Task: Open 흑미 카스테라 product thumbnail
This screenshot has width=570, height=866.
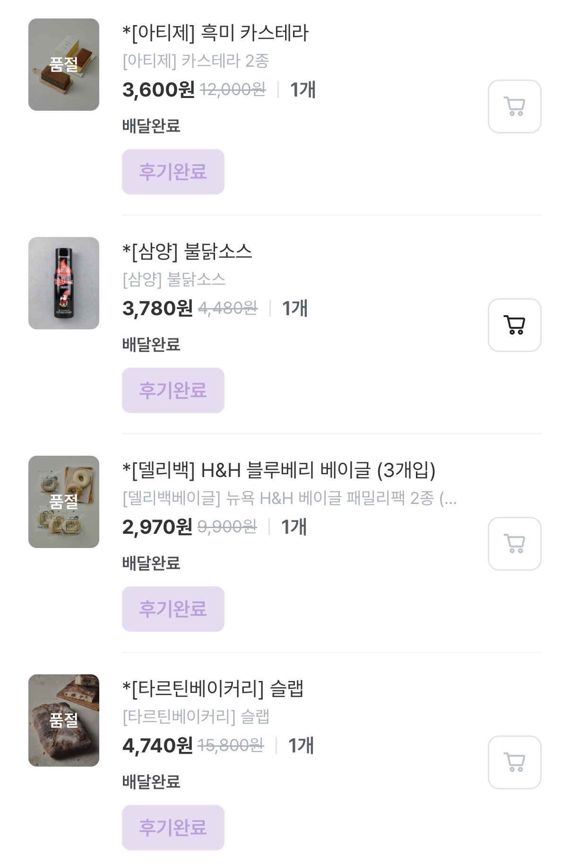Action: [x=64, y=64]
